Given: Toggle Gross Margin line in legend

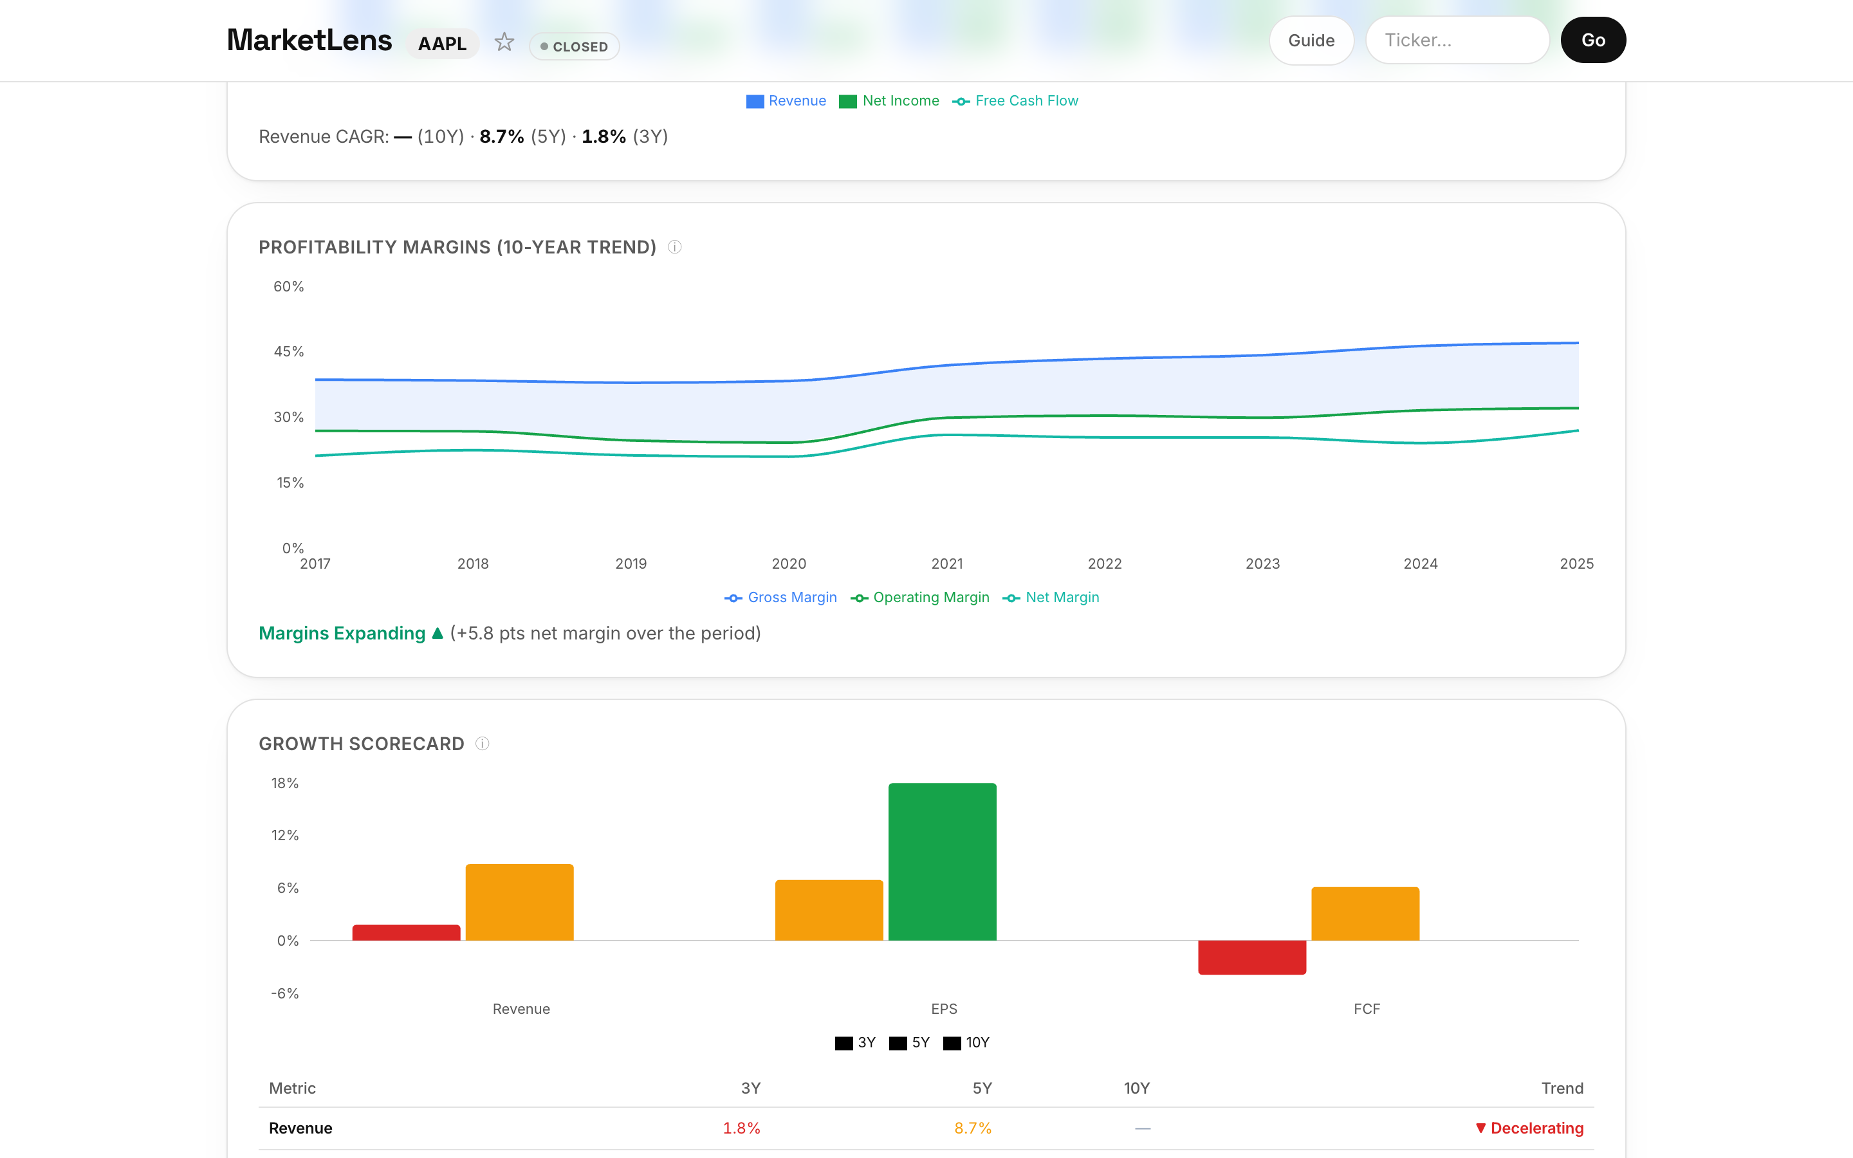Looking at the screenshot, I should (780, 598).
